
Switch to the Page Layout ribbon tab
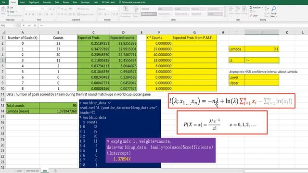[34, 2]
